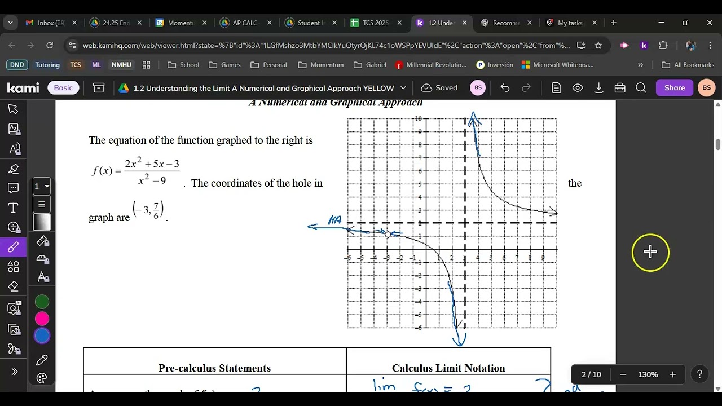Image resolution: width=722 pixels, height=406 pixels.
Task: Adjust the transparency gradient swatch
Action: pos(42,222)
